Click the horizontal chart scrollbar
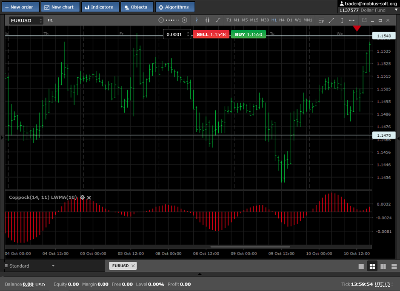 (x=250, y=246)
